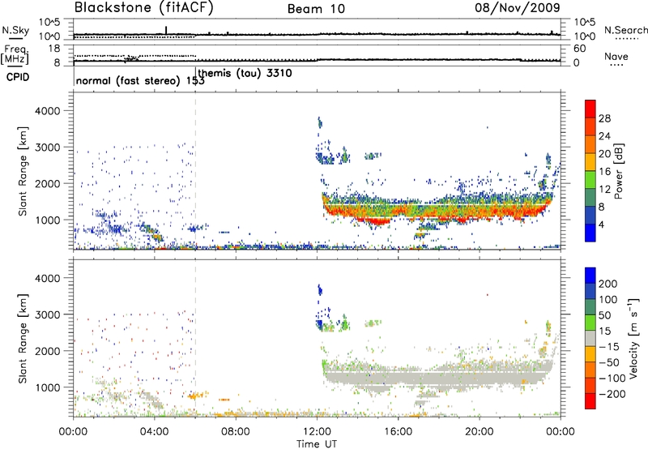Click the '16:00' time tick label
Image resolution: width=648 pixels, height=449 pixels.
point(398,432)
